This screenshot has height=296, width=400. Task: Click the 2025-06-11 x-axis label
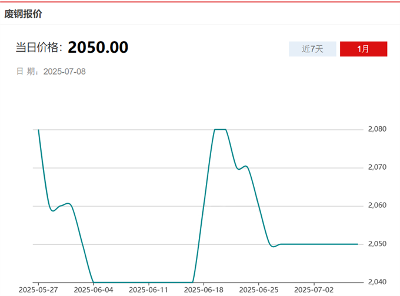click(148, 290)
